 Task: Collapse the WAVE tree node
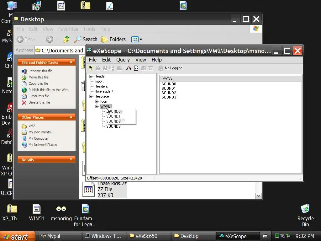(x=97, y=106)
